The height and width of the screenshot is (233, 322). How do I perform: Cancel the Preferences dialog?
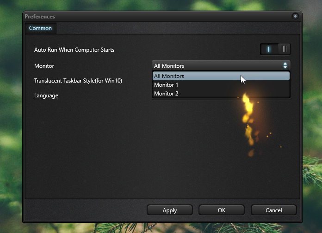click(273, 210)
